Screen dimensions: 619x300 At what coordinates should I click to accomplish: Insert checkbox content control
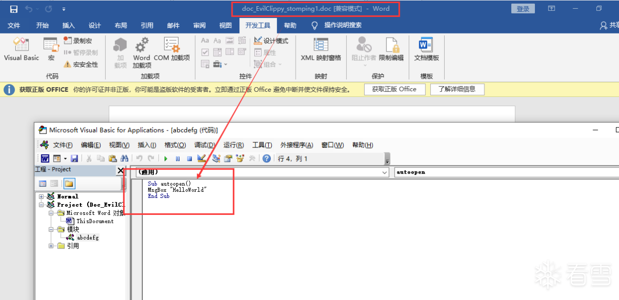coord(205,53)
